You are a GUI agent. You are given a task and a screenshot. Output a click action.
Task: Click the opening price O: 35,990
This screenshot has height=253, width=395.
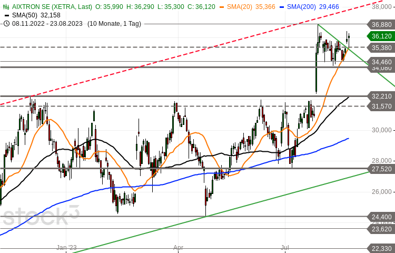pyautogui.click(x=110, y=6)
